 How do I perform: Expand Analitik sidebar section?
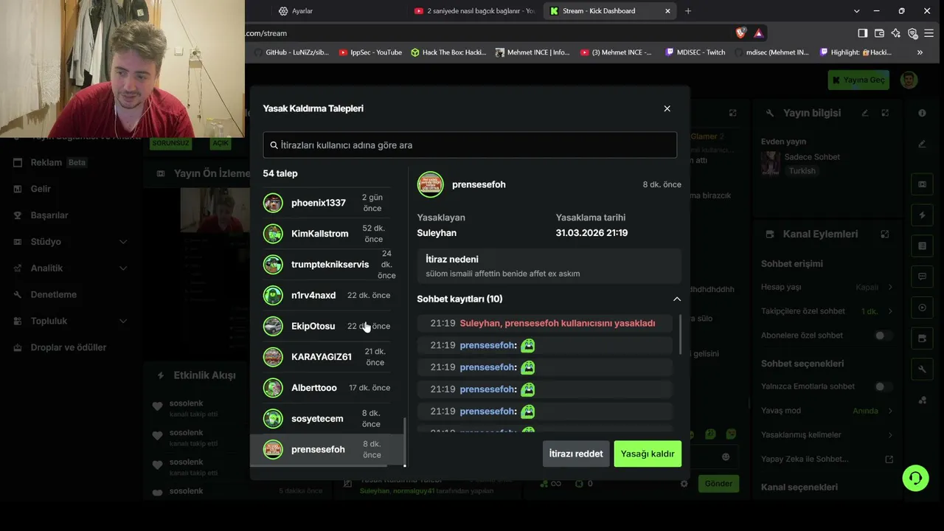70,268
